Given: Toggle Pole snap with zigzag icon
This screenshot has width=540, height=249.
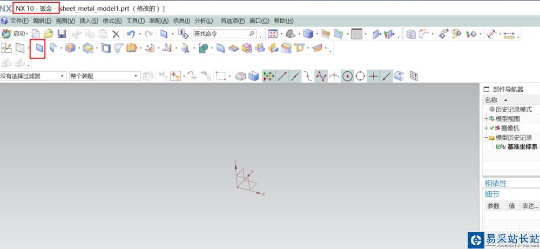Looking at the screenshot, I should [321, 76].
